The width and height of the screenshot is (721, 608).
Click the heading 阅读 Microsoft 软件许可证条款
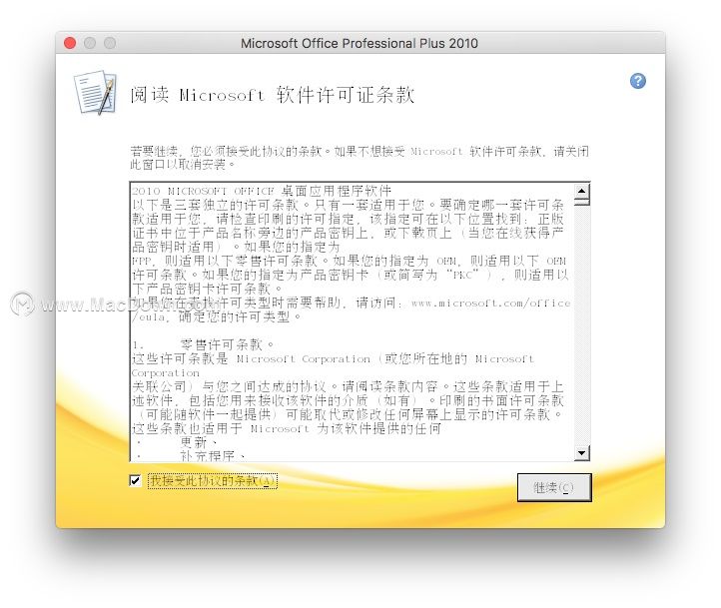click(x=273, y=95)
